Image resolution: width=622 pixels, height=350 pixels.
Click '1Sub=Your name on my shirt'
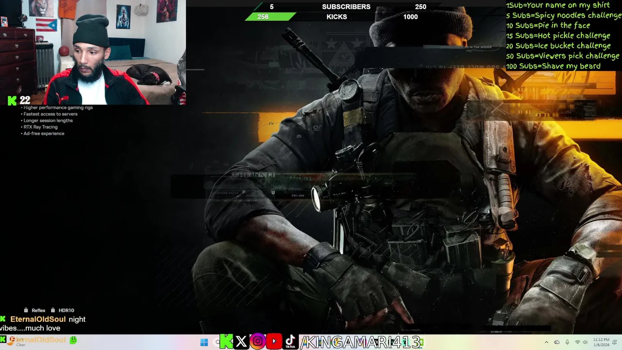(x=558, y=5)
